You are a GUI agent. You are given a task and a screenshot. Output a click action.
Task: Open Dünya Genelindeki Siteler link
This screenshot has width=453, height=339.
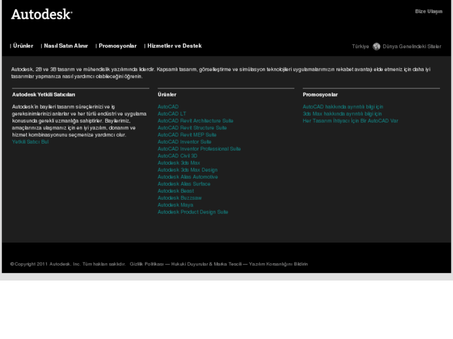(x=412, y=47)
